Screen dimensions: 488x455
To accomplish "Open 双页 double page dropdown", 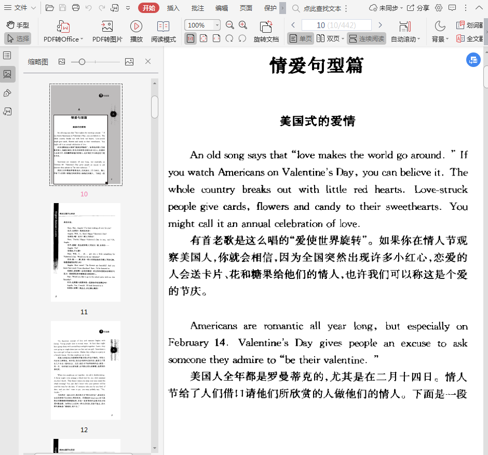I will 330,38.
